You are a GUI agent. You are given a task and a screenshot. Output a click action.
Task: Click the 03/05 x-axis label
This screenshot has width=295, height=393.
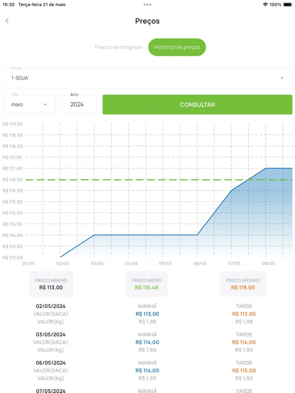[97, 264]
